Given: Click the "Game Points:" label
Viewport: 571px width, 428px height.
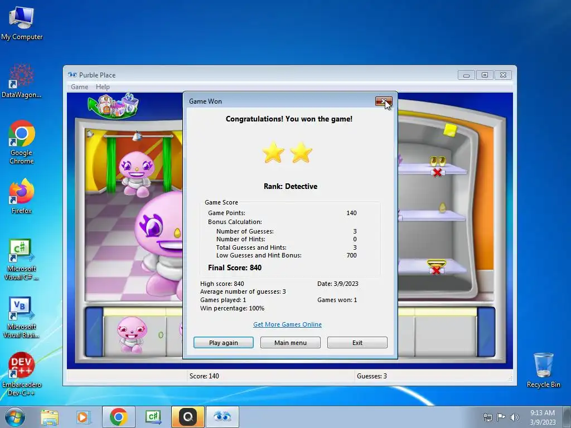Looking at the screenshot, I should [226, 213].
